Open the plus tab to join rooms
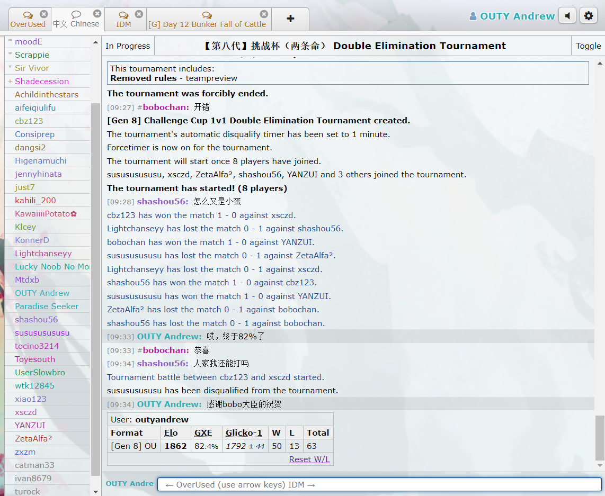605x496 pixels. pyautogui.click(x=290, y=19)
